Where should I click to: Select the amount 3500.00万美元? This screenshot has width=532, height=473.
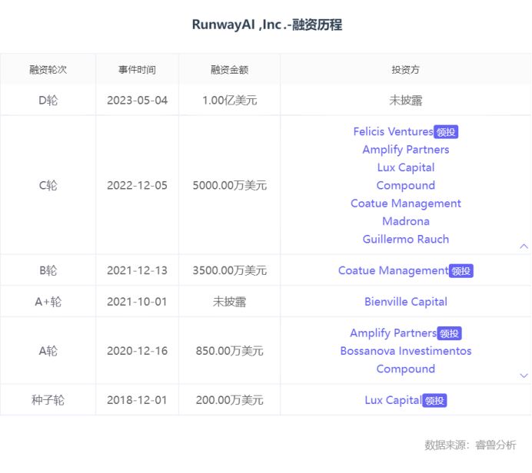[x=229, y=270]
